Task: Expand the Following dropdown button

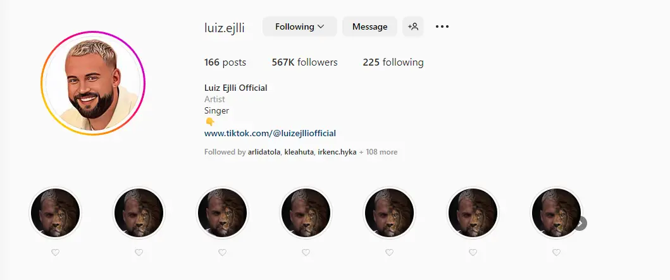Action: click(299, 26)
